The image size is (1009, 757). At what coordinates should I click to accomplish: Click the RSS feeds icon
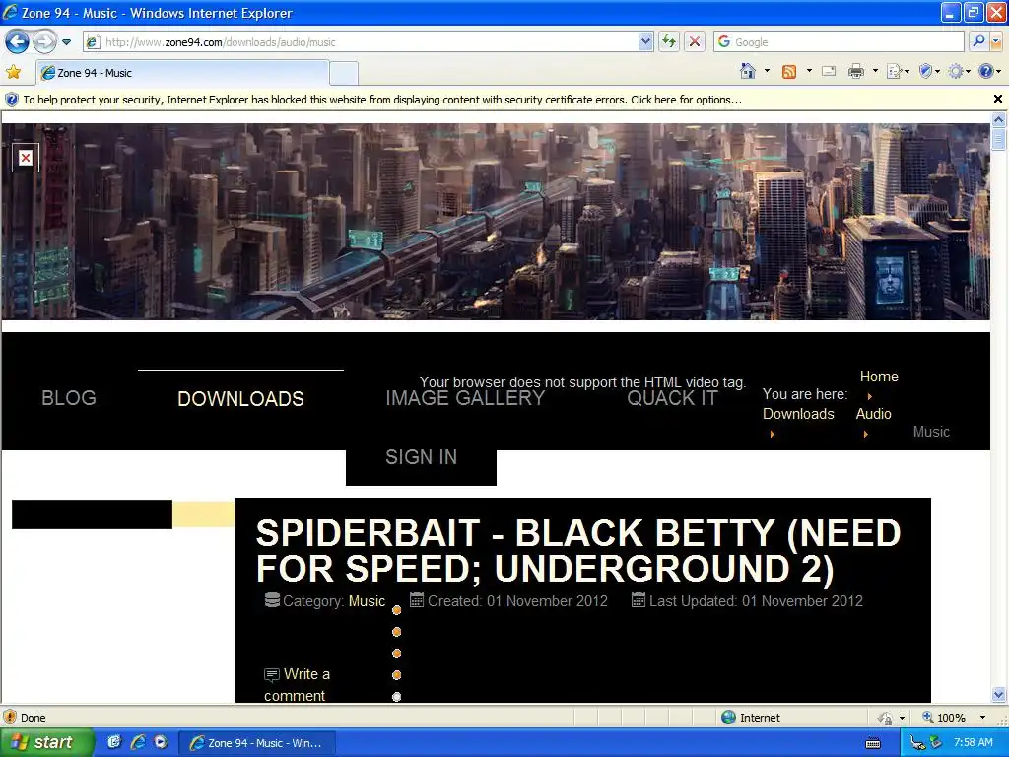tap(789, 71)
